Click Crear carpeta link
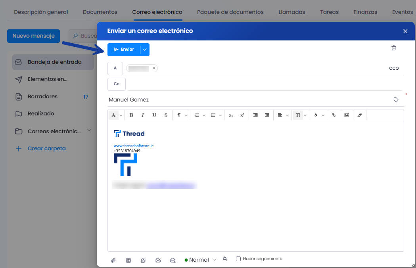 [47, 149]
